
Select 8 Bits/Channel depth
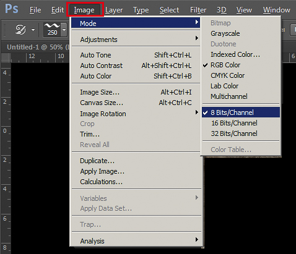click(241, 112)
